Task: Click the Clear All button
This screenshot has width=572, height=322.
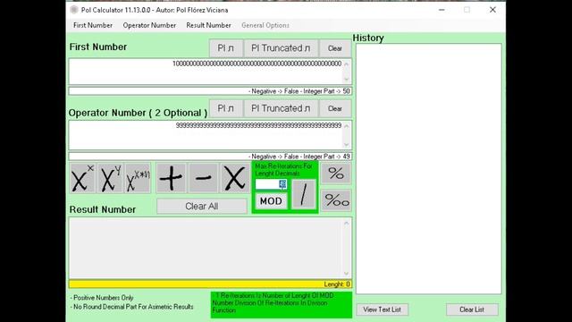Action: [x=202, y=207]
